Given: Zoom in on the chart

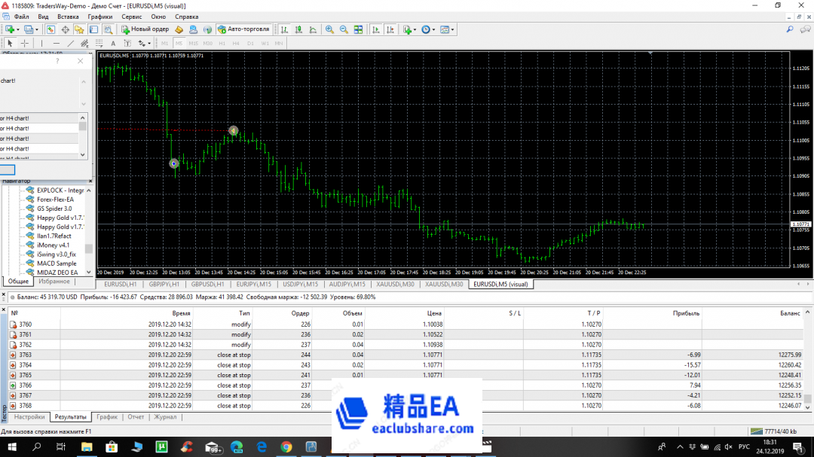Looking at the screenshot, I should (x=329, y=29).
